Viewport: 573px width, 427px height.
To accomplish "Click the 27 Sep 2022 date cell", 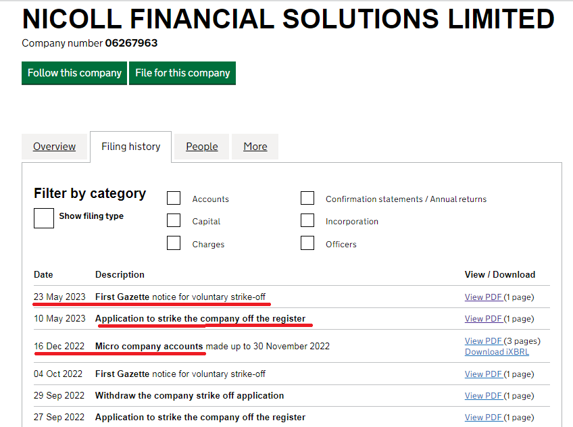I will [59, 417].
